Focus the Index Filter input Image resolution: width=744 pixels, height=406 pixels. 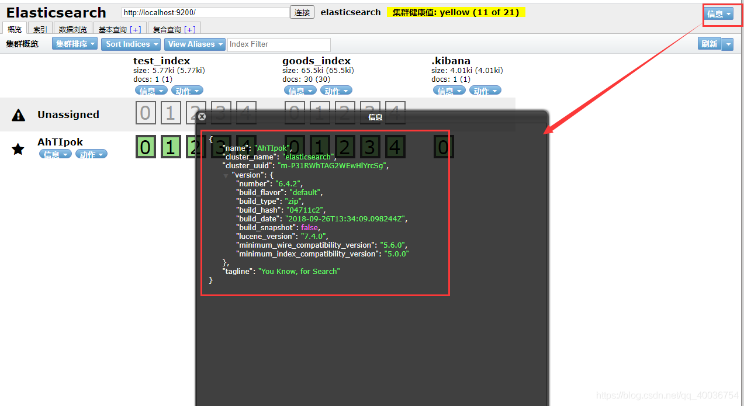[x=279, y=44]
